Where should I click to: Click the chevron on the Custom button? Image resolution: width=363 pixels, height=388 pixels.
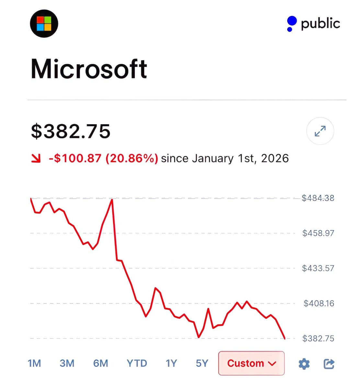coord(272,363)
